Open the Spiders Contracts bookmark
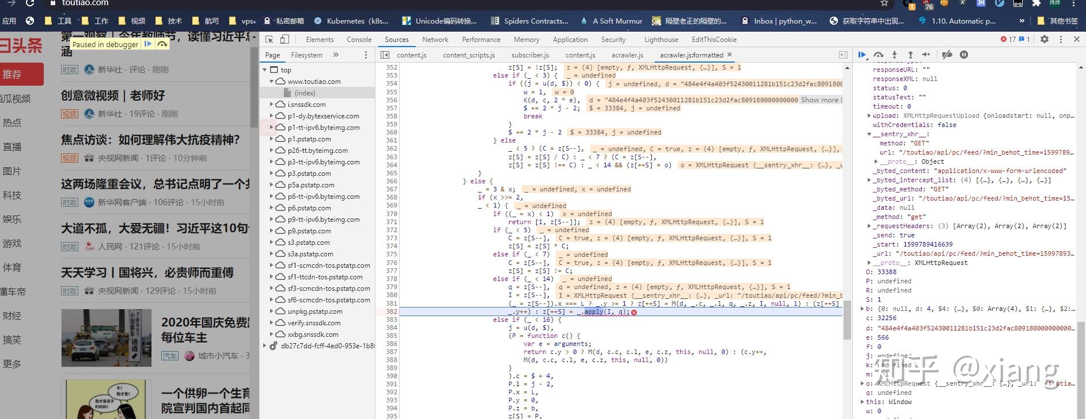The width and height of the screenshot is (1086, 419). pos(529,21)
